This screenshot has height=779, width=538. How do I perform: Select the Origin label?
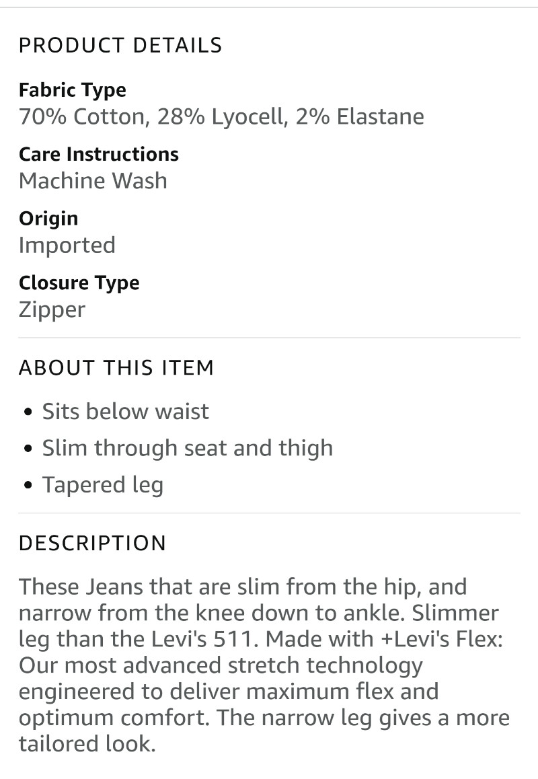click(48, 219)
